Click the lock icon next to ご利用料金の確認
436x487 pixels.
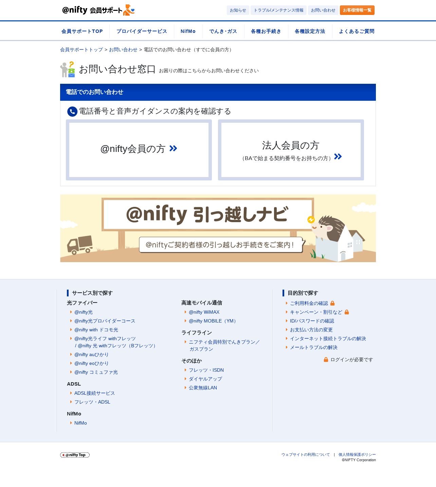pos(332,303)
